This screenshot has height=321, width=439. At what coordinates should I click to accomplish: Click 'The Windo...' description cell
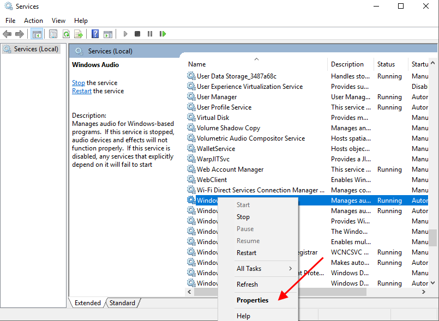point(349,232)
